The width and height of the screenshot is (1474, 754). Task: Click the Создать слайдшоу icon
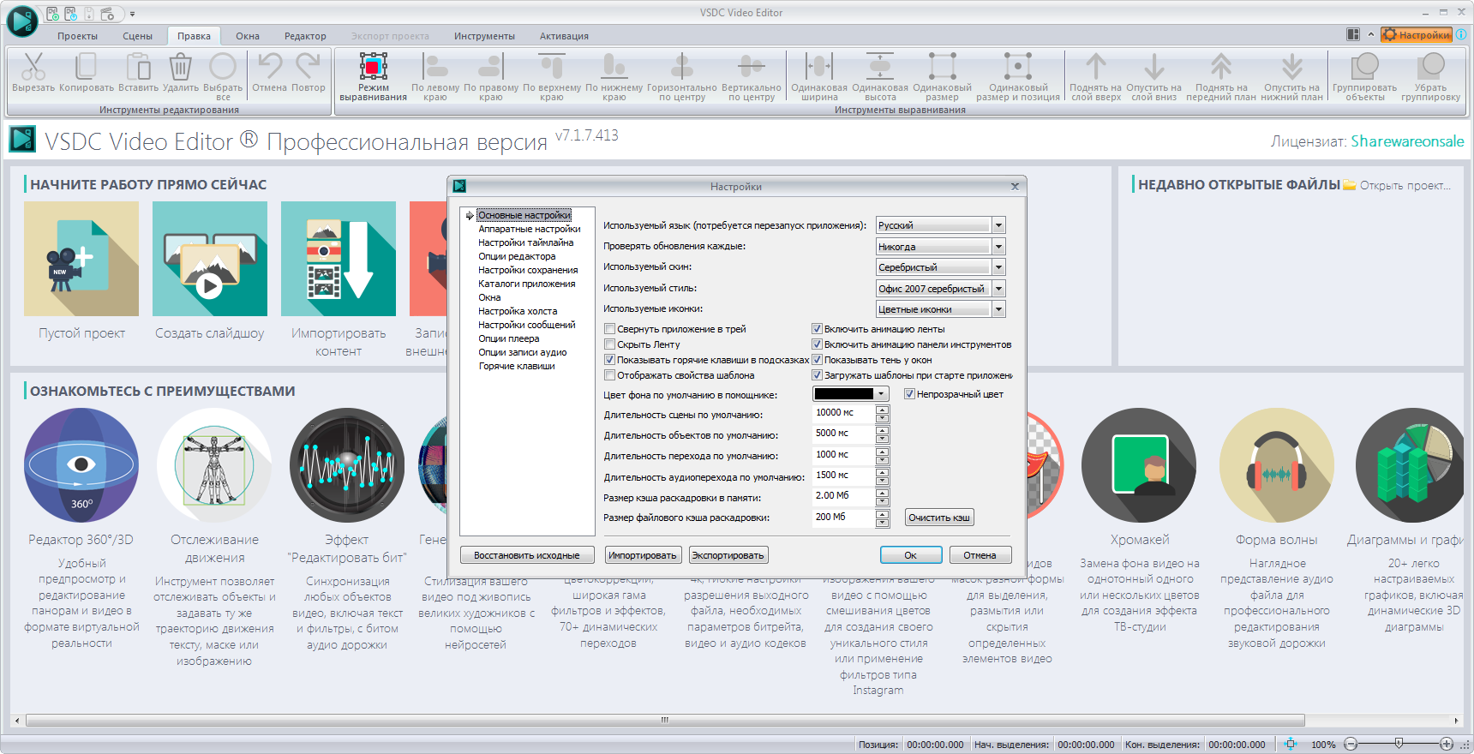[210, 259]
